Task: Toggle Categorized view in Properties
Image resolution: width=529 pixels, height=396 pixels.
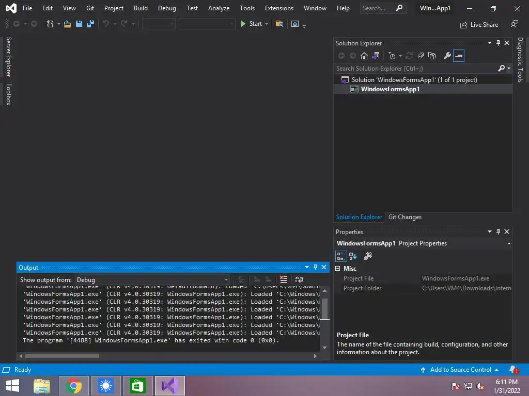Action: coord(341,257)
